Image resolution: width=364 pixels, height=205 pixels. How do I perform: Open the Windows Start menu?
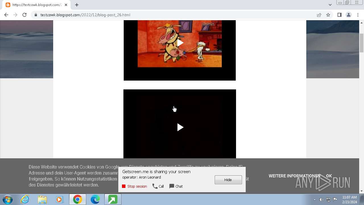coord(7,200)
